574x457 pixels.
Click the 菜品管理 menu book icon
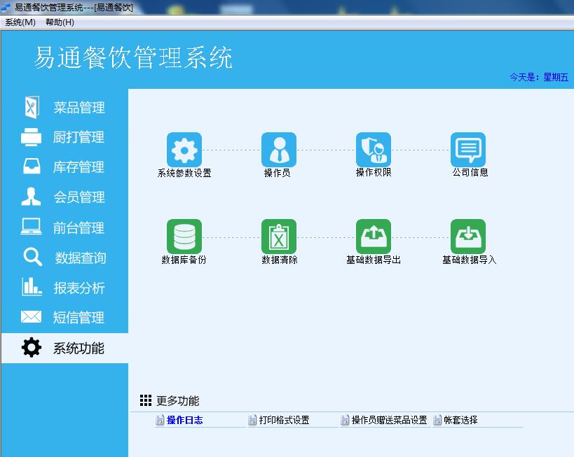[32, 107]
